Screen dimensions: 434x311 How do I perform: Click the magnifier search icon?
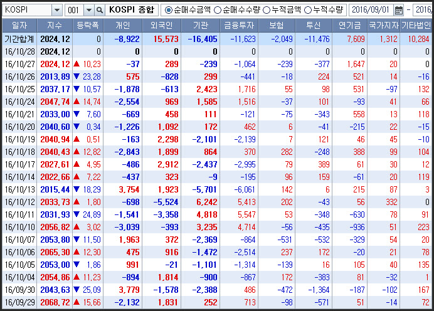pyautogui.click(x=99, y=10)
